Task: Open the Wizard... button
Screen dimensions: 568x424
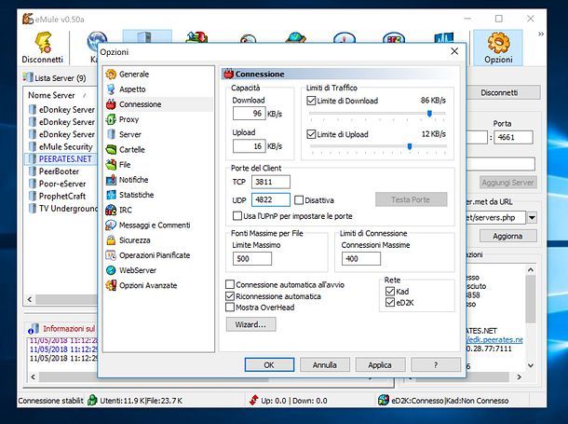Action: pyautogui.click(x=250, y=324)
